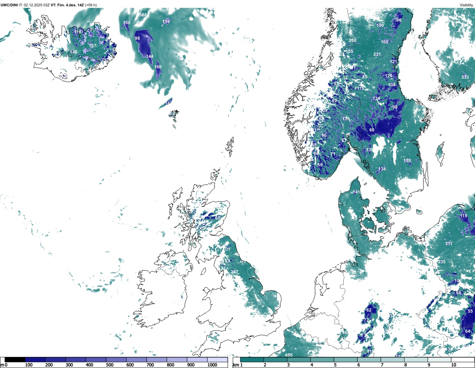Select the '55' value at the map's eastern edge
Screen dimensions: 475x368
tap(470, 311)
